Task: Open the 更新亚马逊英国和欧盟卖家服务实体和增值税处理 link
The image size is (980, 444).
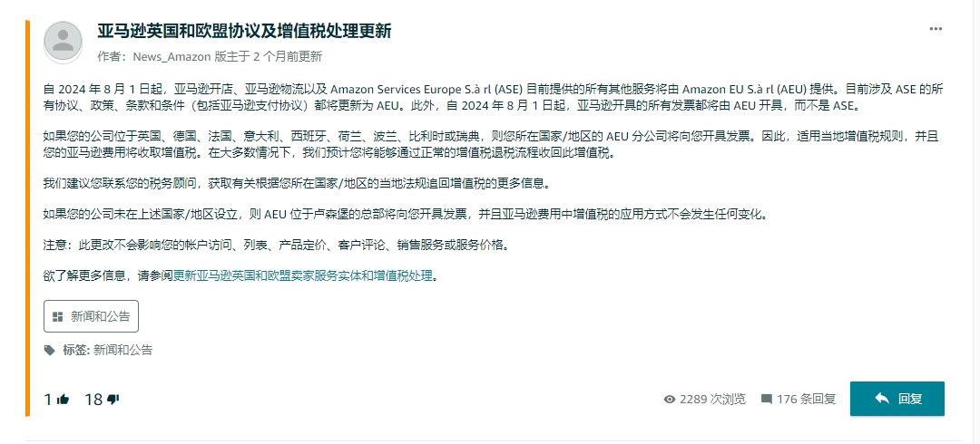Action: [x=302, y=276]
